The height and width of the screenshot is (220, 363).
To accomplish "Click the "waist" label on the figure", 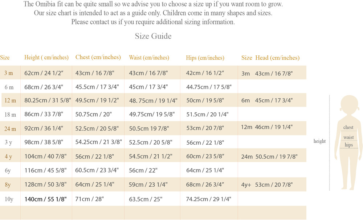I will tap(348, 137).
